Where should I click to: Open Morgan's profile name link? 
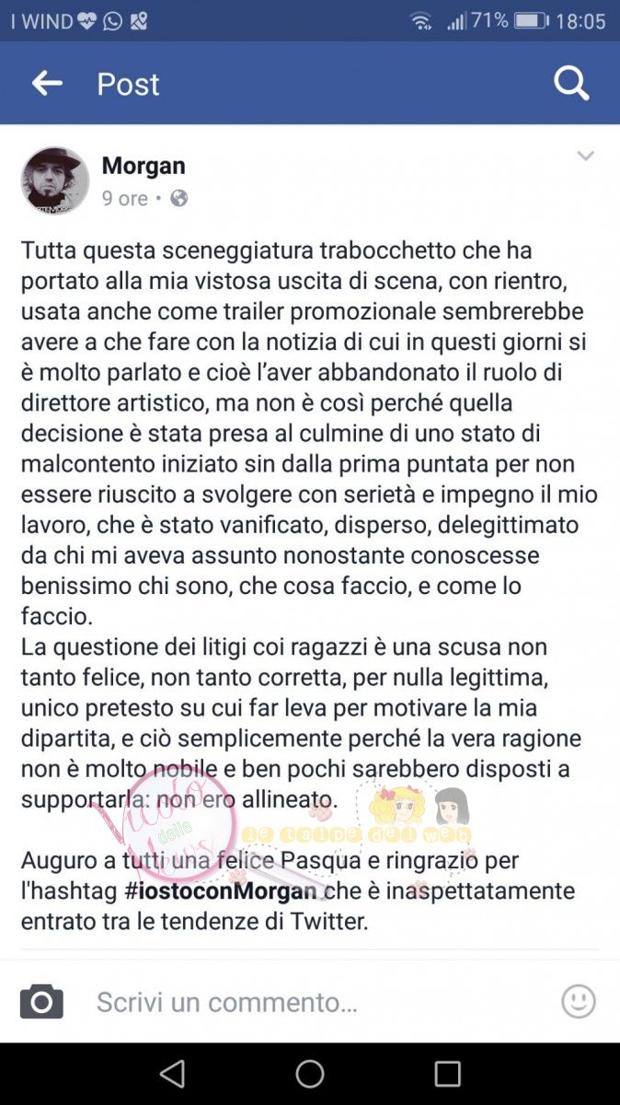(x=144, y=166)
